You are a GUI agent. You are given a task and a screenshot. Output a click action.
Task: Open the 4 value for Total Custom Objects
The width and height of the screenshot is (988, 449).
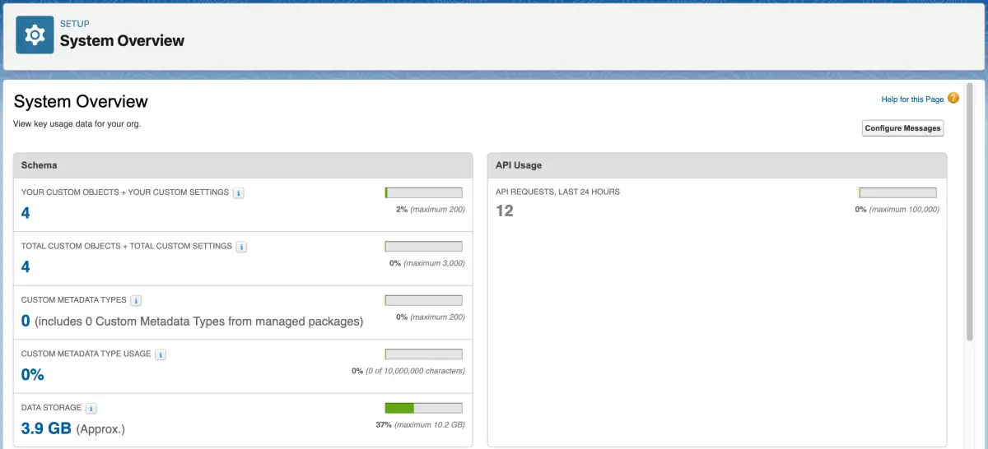tap(26, 266)
